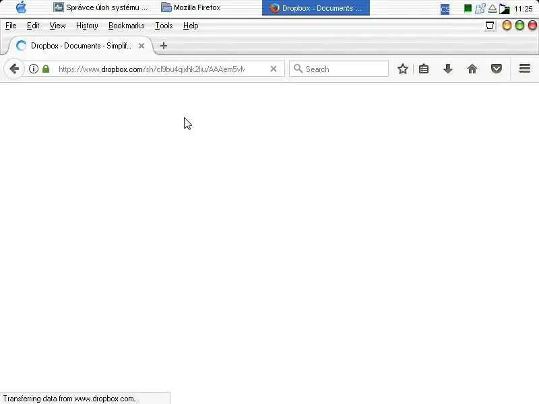Open the Help menu
539x404 pixels.
(x=191, y=26)
